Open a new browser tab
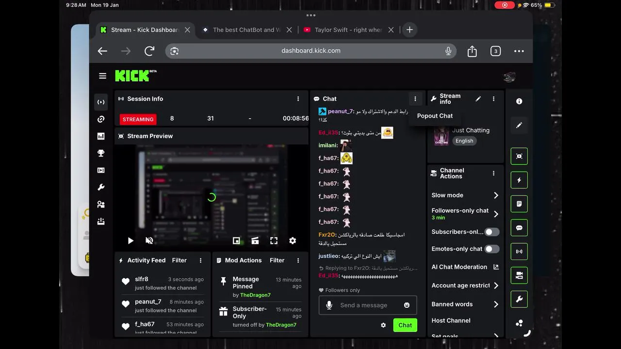This screenshot has width=621, height=349. (x=409, y=30)
